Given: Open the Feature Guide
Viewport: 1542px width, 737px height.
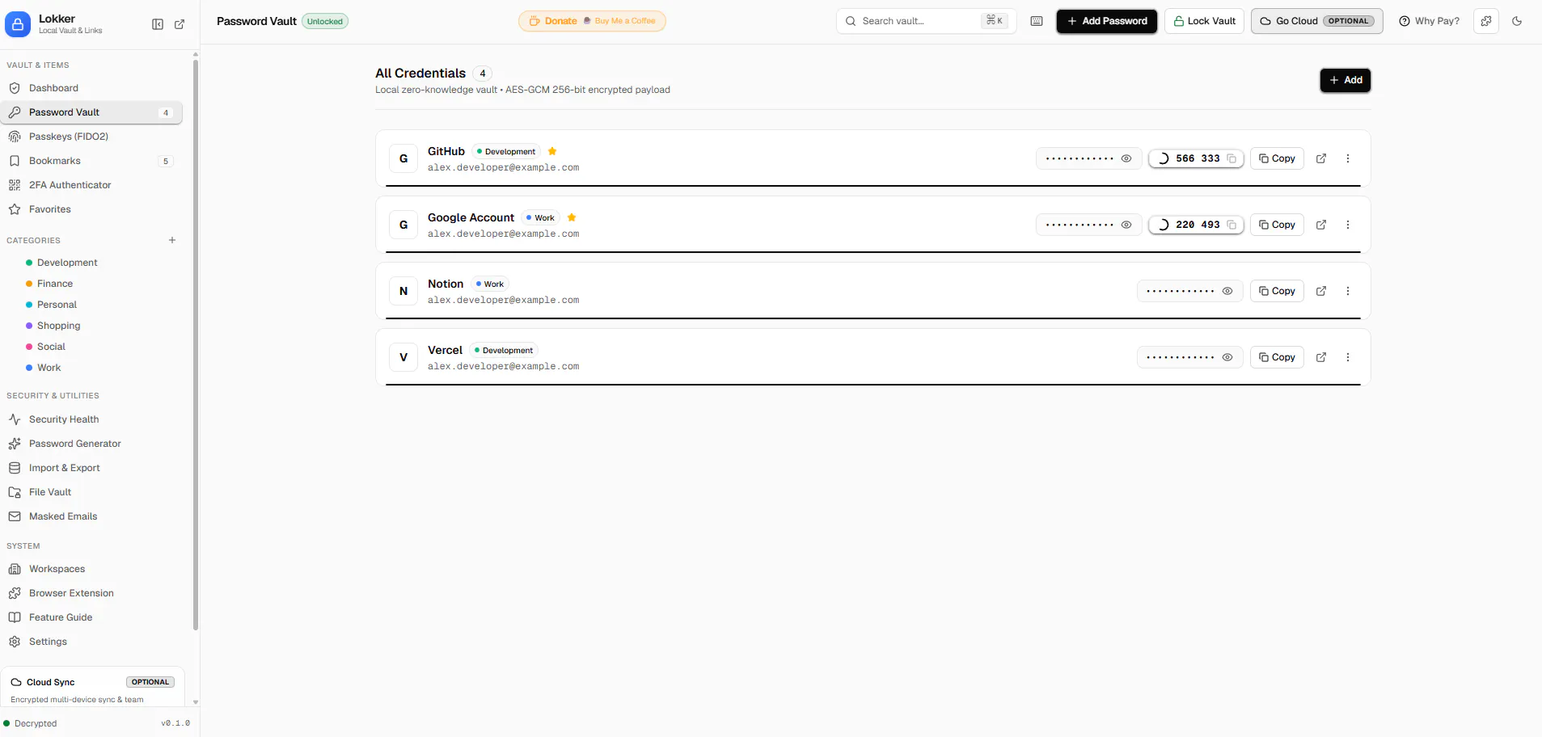Looking at the screenshot, I should (91, 617).
